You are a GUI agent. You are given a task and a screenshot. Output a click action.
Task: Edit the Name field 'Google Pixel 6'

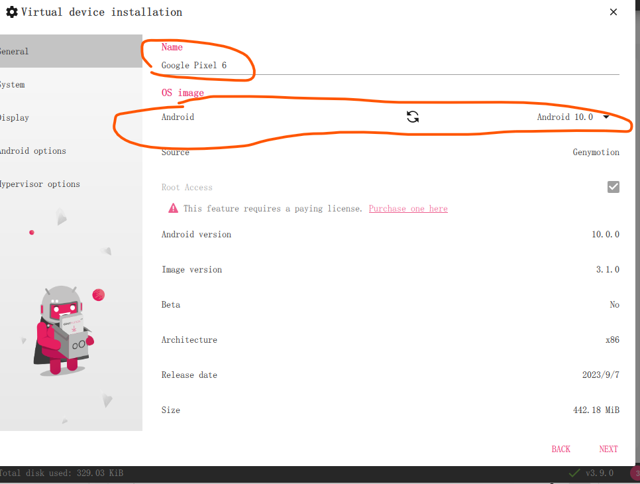click(x=390, y=66)
